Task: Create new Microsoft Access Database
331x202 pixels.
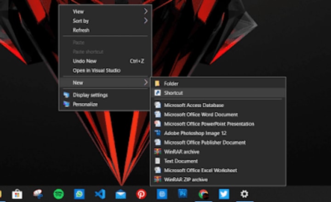Action: click(x=218, y=105)
